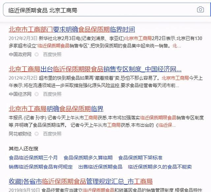Click the date text 2019年9月10日

tap(24, 190)
